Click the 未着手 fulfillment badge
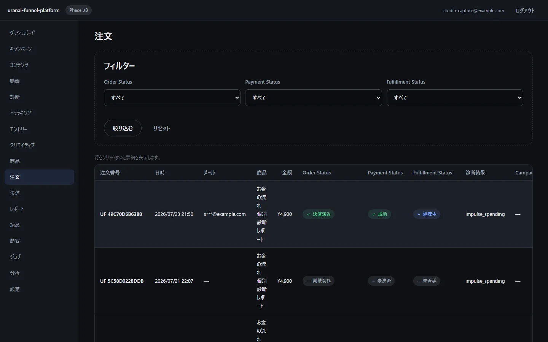 point(427,281)
